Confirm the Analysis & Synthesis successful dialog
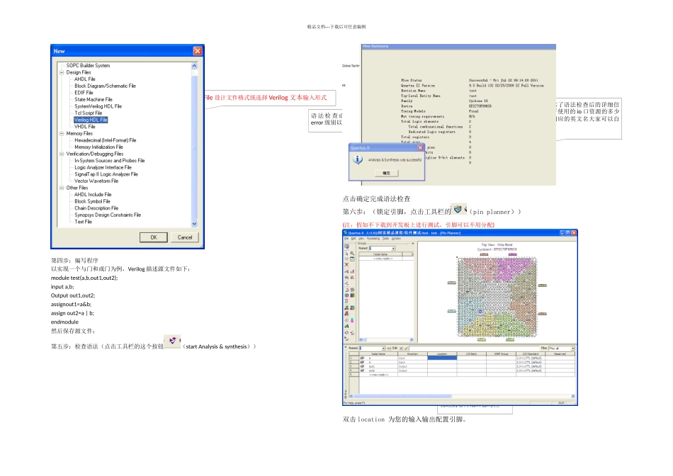 [386, 173]
